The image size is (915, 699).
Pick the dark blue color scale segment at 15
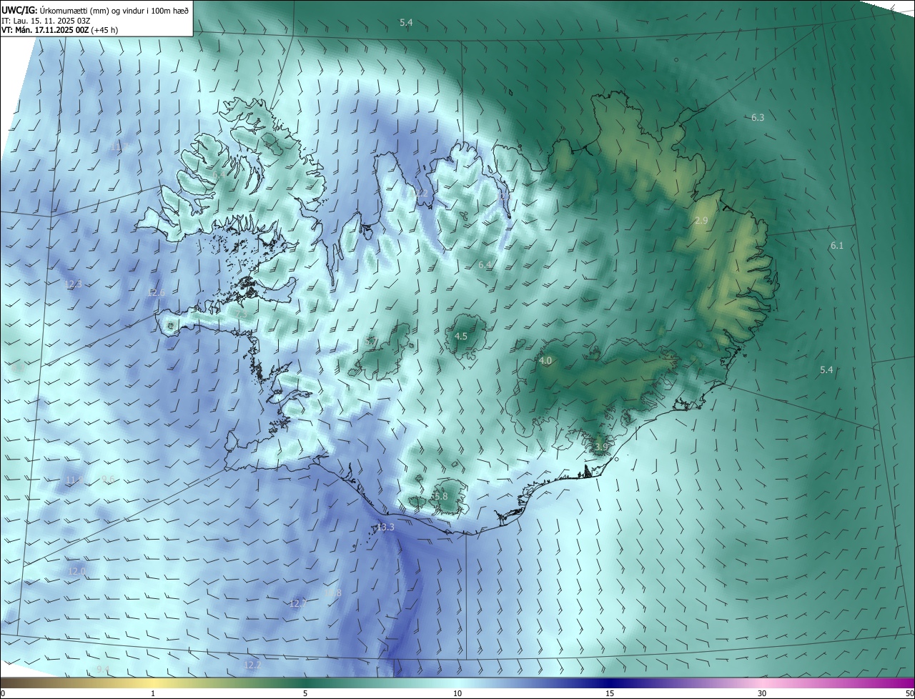point(610,683)
